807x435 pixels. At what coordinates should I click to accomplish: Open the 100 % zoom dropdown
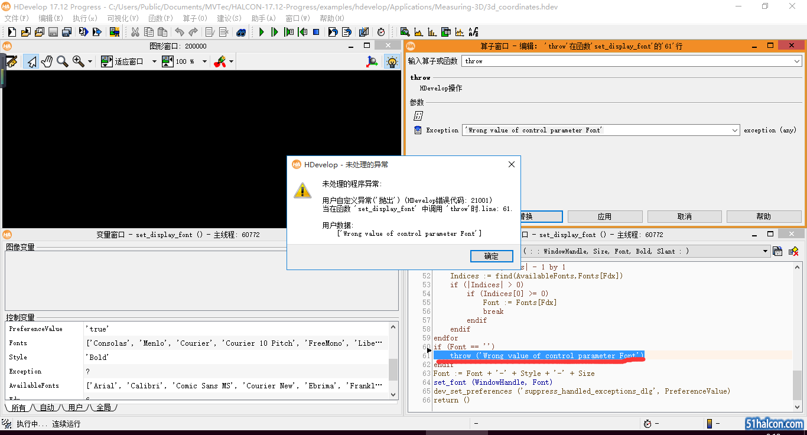(204, 61)
